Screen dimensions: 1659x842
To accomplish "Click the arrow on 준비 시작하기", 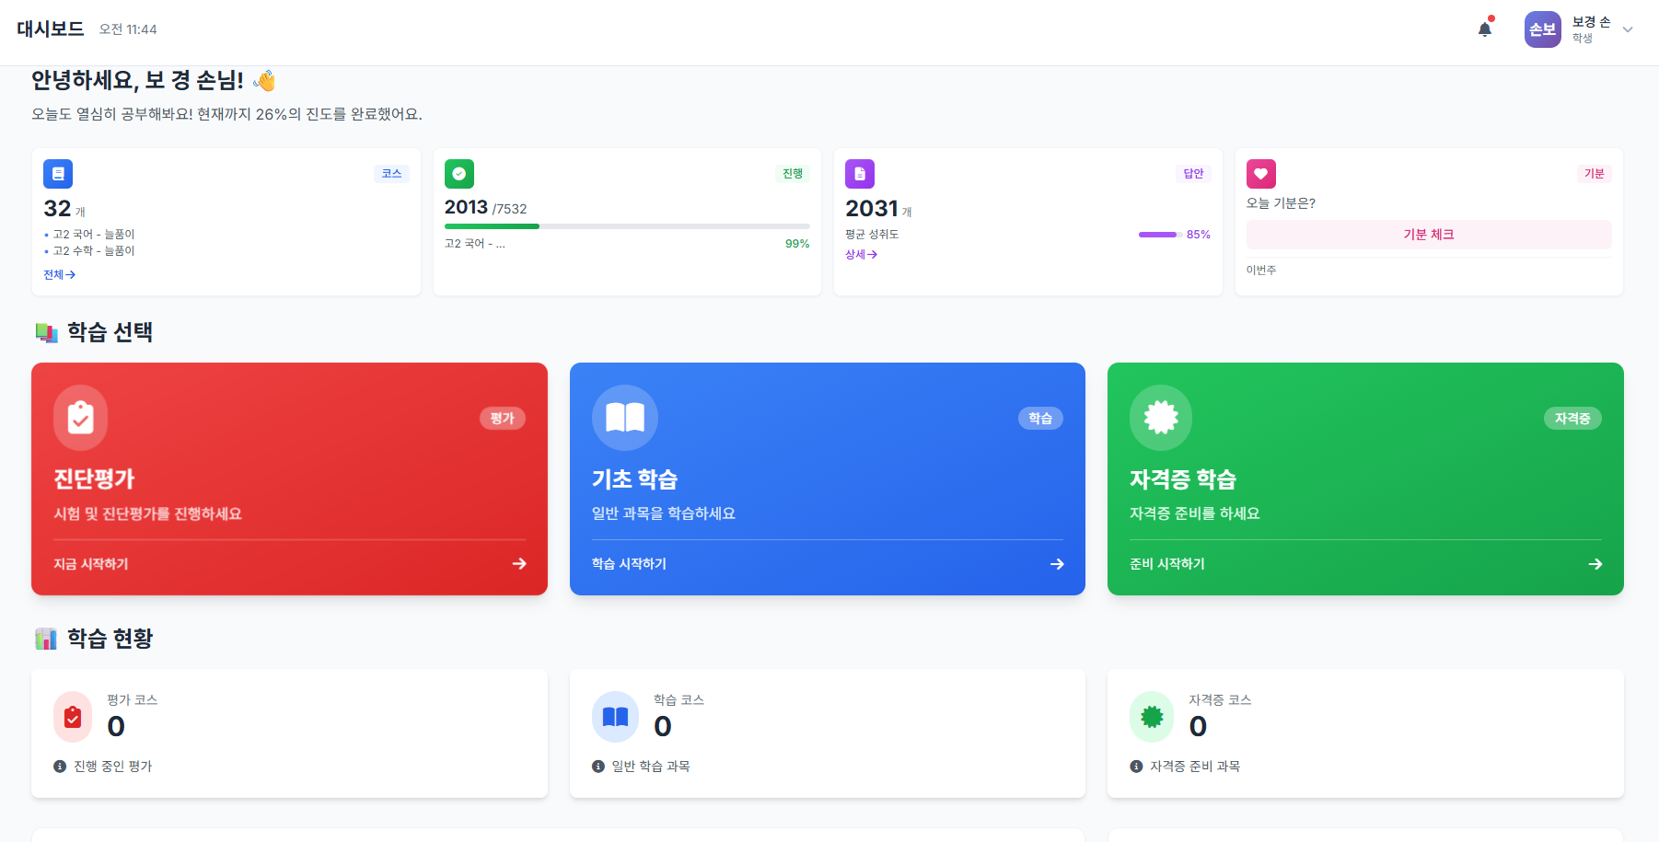I will (x=1595, y=564).
